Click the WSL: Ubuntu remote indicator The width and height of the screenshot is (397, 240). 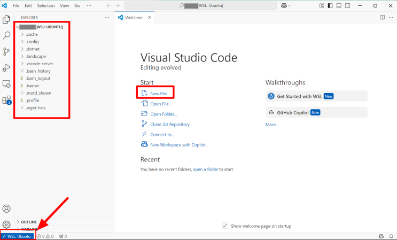pos(17,236)
